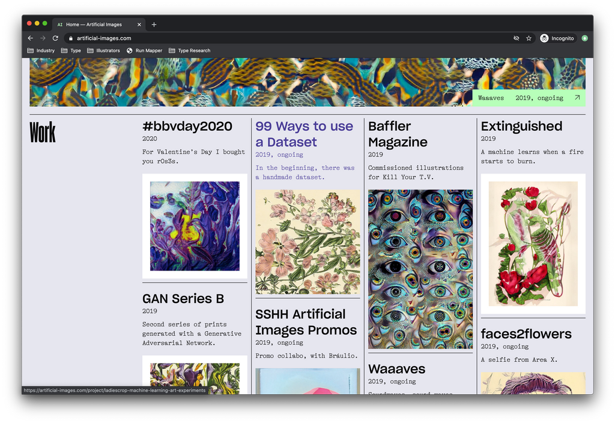
Task: Open the Incognito profile indicator
Action: coord(557,38)
